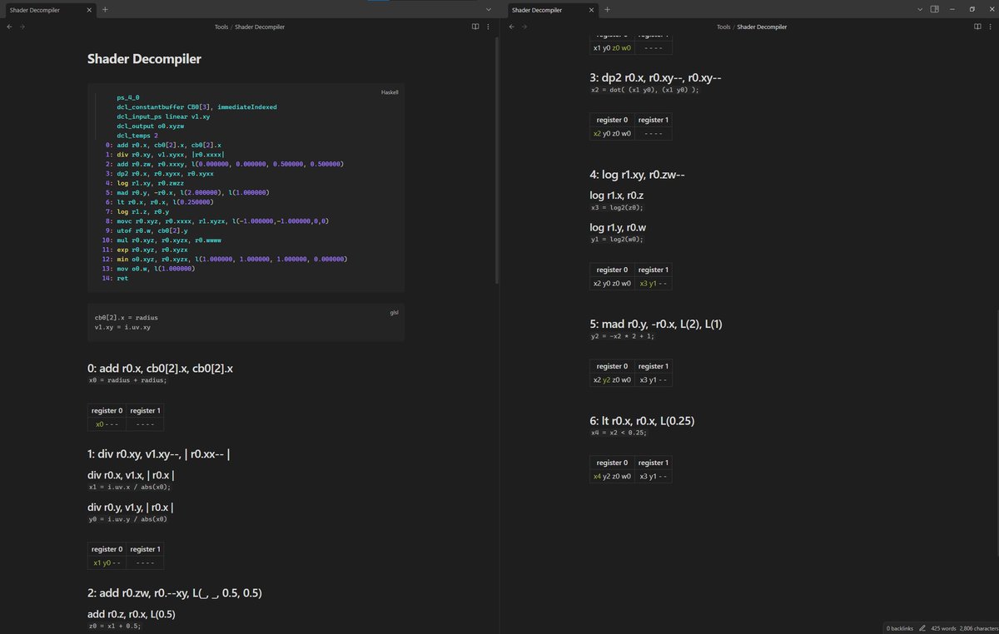Open a new tab in the left window
Image resolution: width=999 pixels, height=634 pixels.
pos(105,9)
